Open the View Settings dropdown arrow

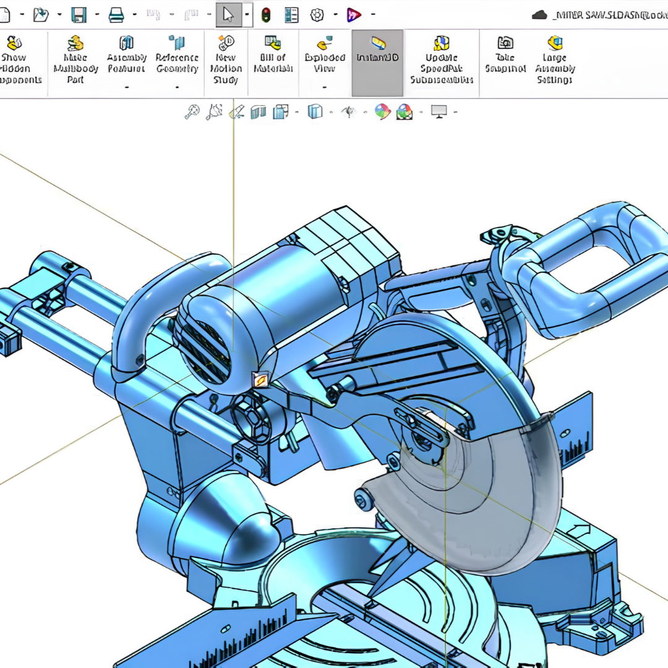(455, 113)
